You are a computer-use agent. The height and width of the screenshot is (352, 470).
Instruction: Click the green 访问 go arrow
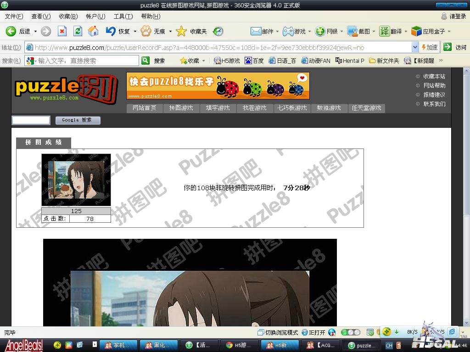tap(448, 47)
